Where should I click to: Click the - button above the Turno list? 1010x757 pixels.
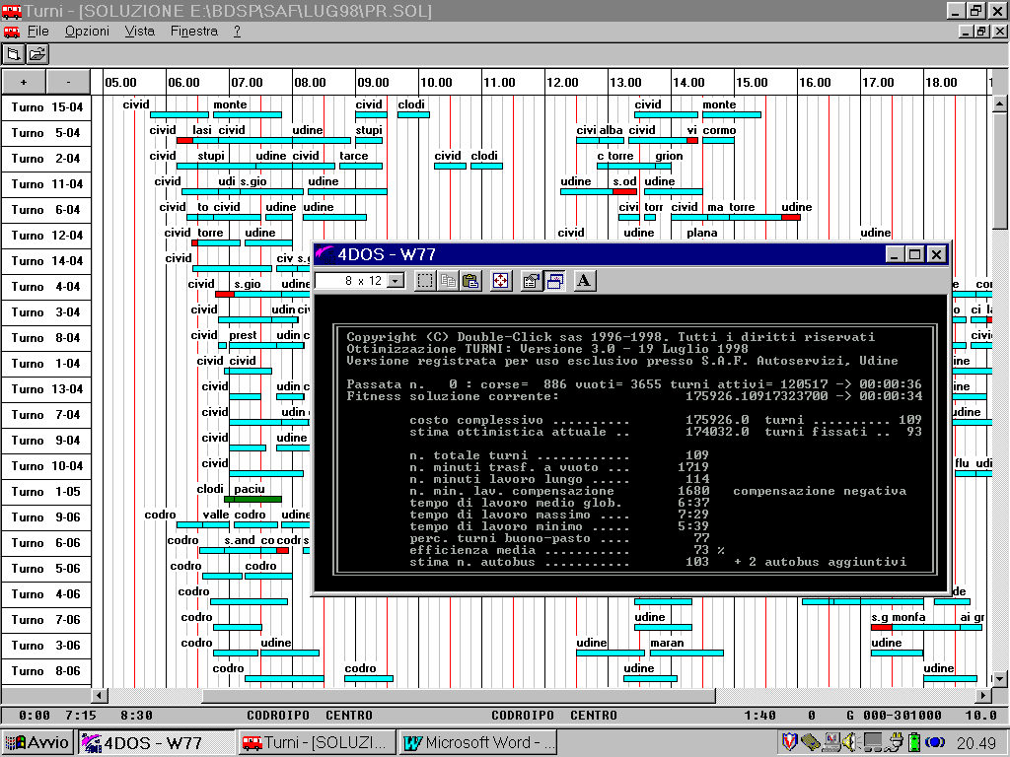[x=68, y=82]
